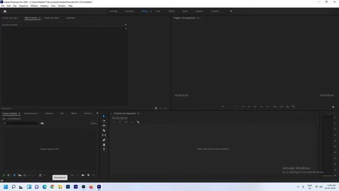Click Windows taskbar search icon
Image resolution: width=339 pixels, height=191 pixels.
tap(13, 187)
